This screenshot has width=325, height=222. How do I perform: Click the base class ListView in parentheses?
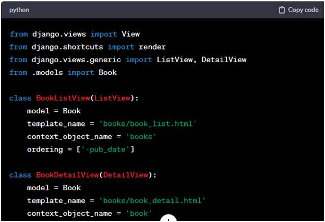click(x=112, y=98)
